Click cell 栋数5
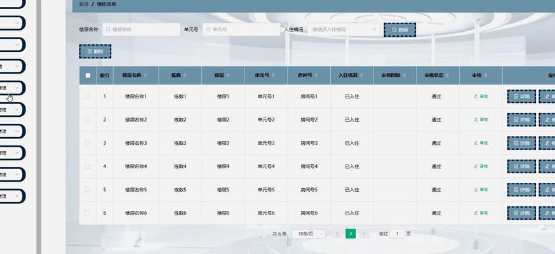 180,190
